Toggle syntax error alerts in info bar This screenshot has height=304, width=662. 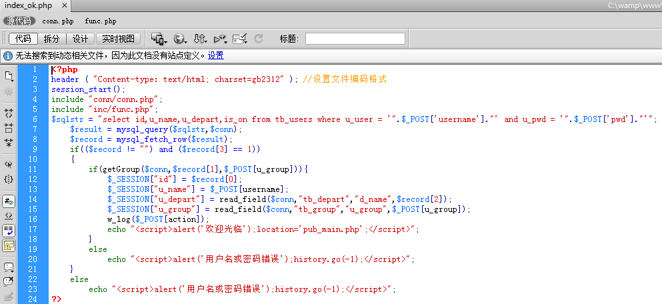9,245
